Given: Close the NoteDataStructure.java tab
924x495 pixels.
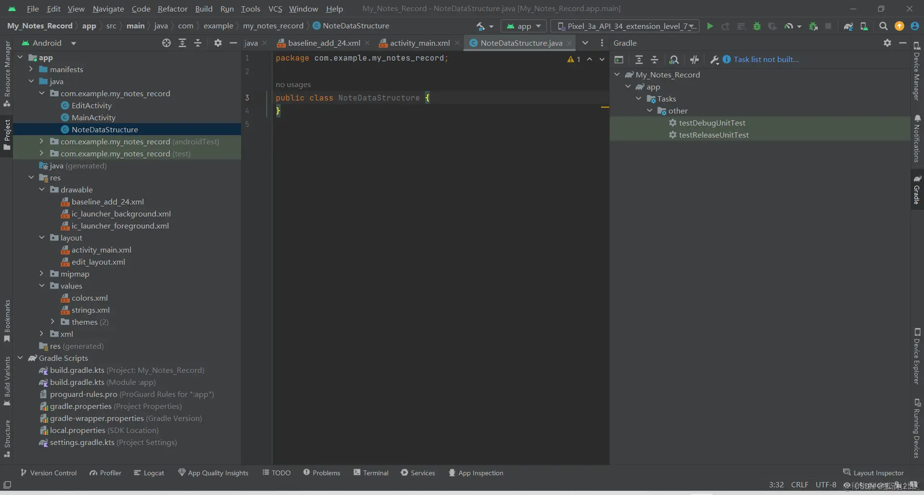Looking at the screenshot, I should pyautogui.click(x=569, y=43).
